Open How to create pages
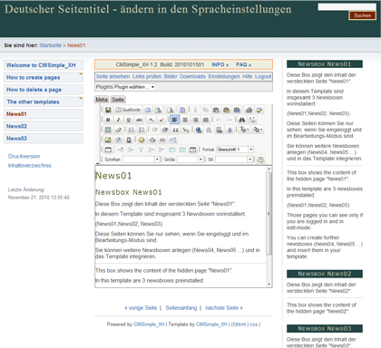 point(44,77)
